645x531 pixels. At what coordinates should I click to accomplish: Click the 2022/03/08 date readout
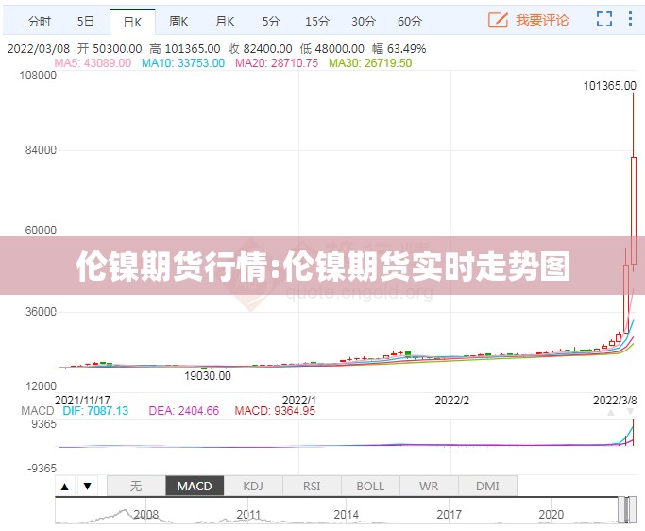tap(39, 49)
